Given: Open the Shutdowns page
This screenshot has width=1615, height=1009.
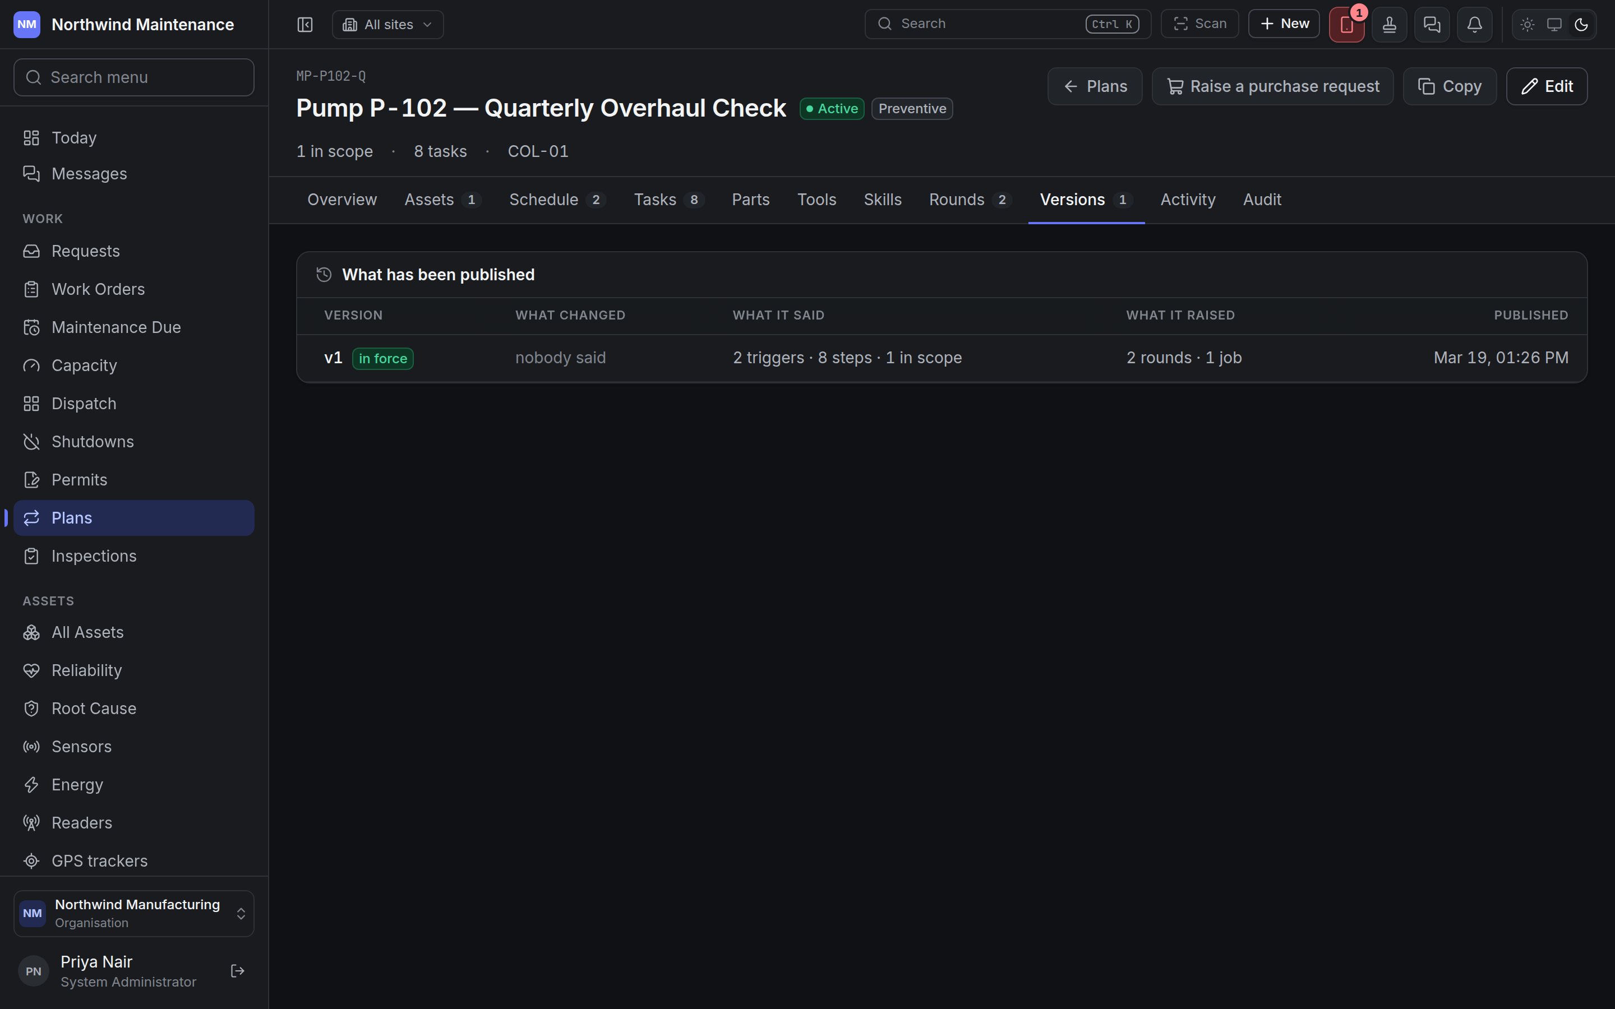Looking at the screenshot, I should click(x=133, y=442).
